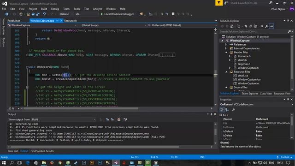Viewport: 295px width, 166px height.
Task: Click the search magnifier in Solution Explorer
Action: click(289, 32)
